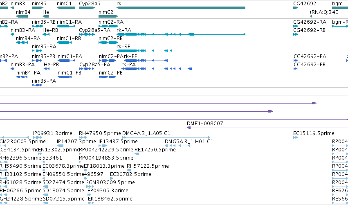Select the rk-RF transcript
Image resolution: width=348 pixels, height=205 pixels.
coord(144,51)
